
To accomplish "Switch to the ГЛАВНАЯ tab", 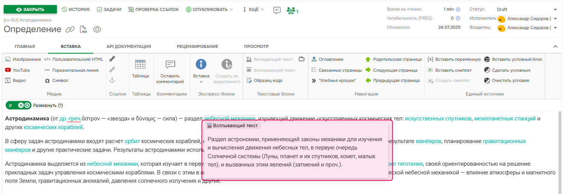I will (x=25, y=46).
